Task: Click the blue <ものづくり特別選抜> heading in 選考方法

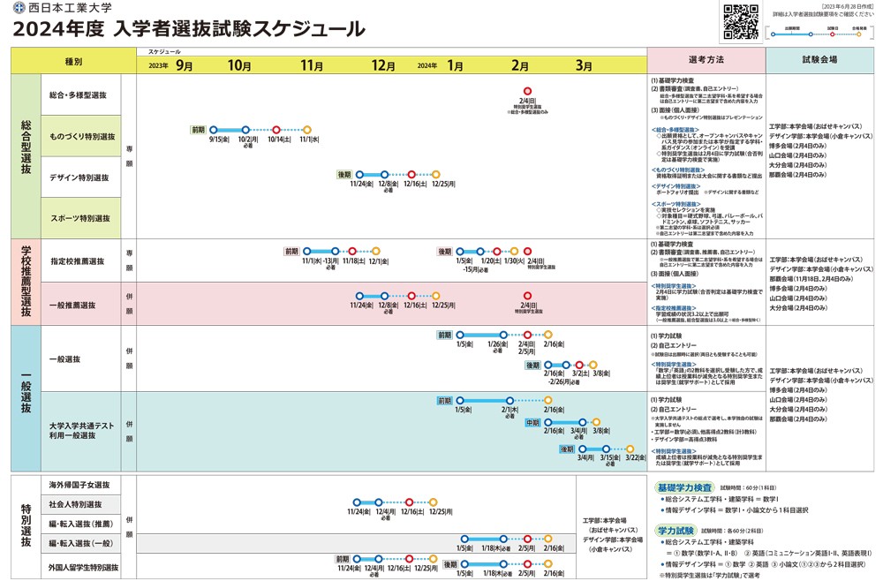Action: click(x=677, y=170)
